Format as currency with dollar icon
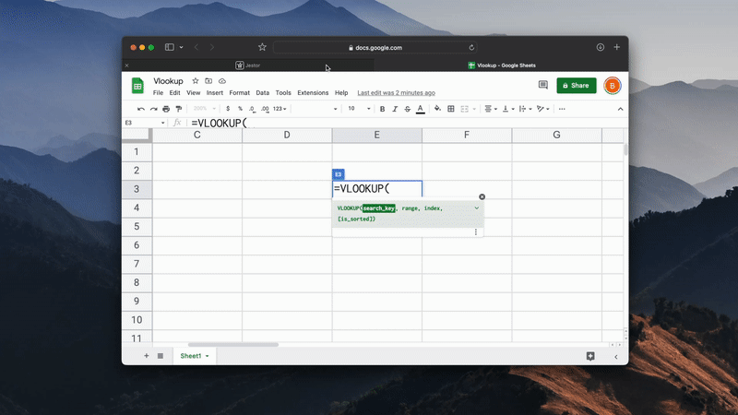This screenshot has width=738, height=415. coord(228,109)
